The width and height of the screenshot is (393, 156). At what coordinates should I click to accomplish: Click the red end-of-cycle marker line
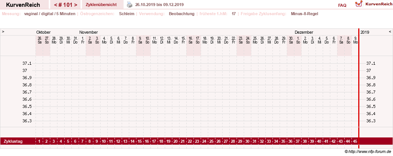[x=359, y=88]
